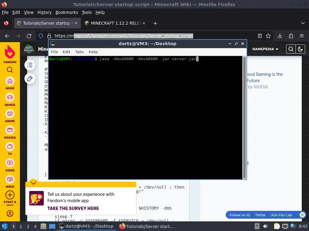Click Follow on IG link
Image resolution: width=309 pixels, height=231 pixels.
coord(240,215)
